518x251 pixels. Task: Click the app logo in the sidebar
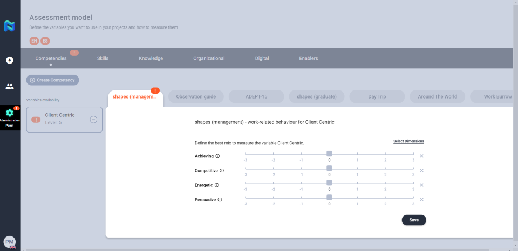pyautogui.click(x=10, y=25)
